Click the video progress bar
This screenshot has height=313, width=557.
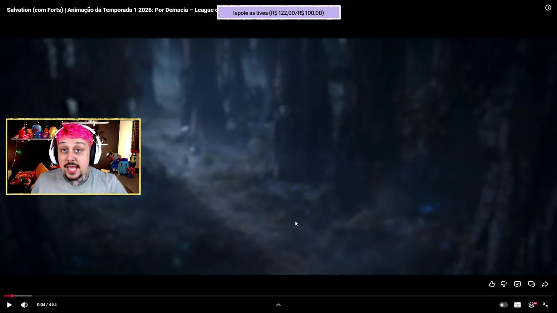278,296
